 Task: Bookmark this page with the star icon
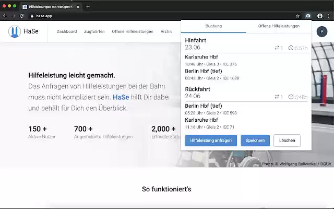point(298,16)
